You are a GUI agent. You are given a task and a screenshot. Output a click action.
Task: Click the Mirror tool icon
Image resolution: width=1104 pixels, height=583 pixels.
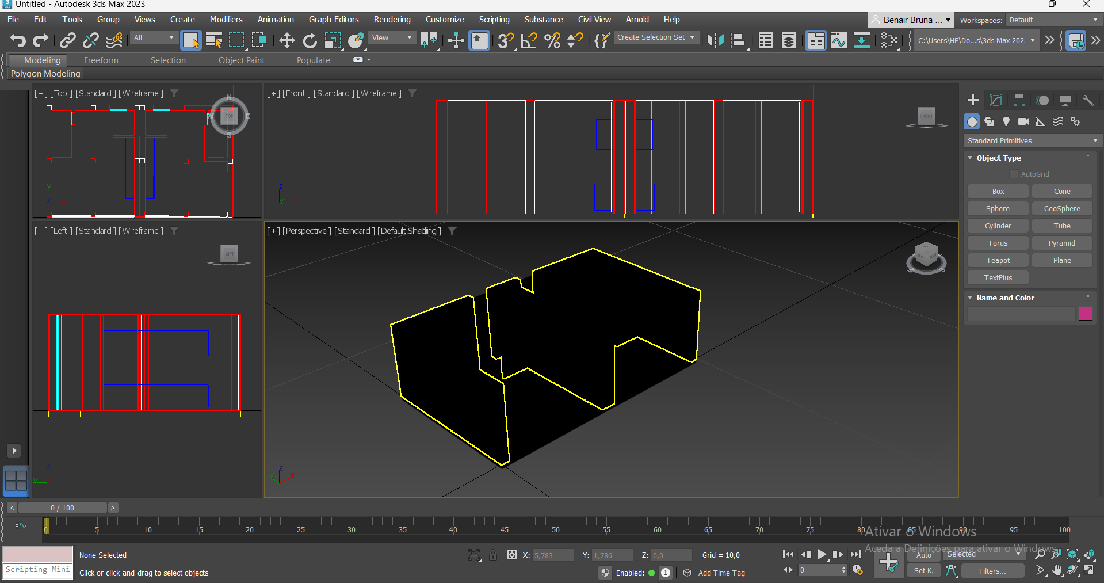715,40
